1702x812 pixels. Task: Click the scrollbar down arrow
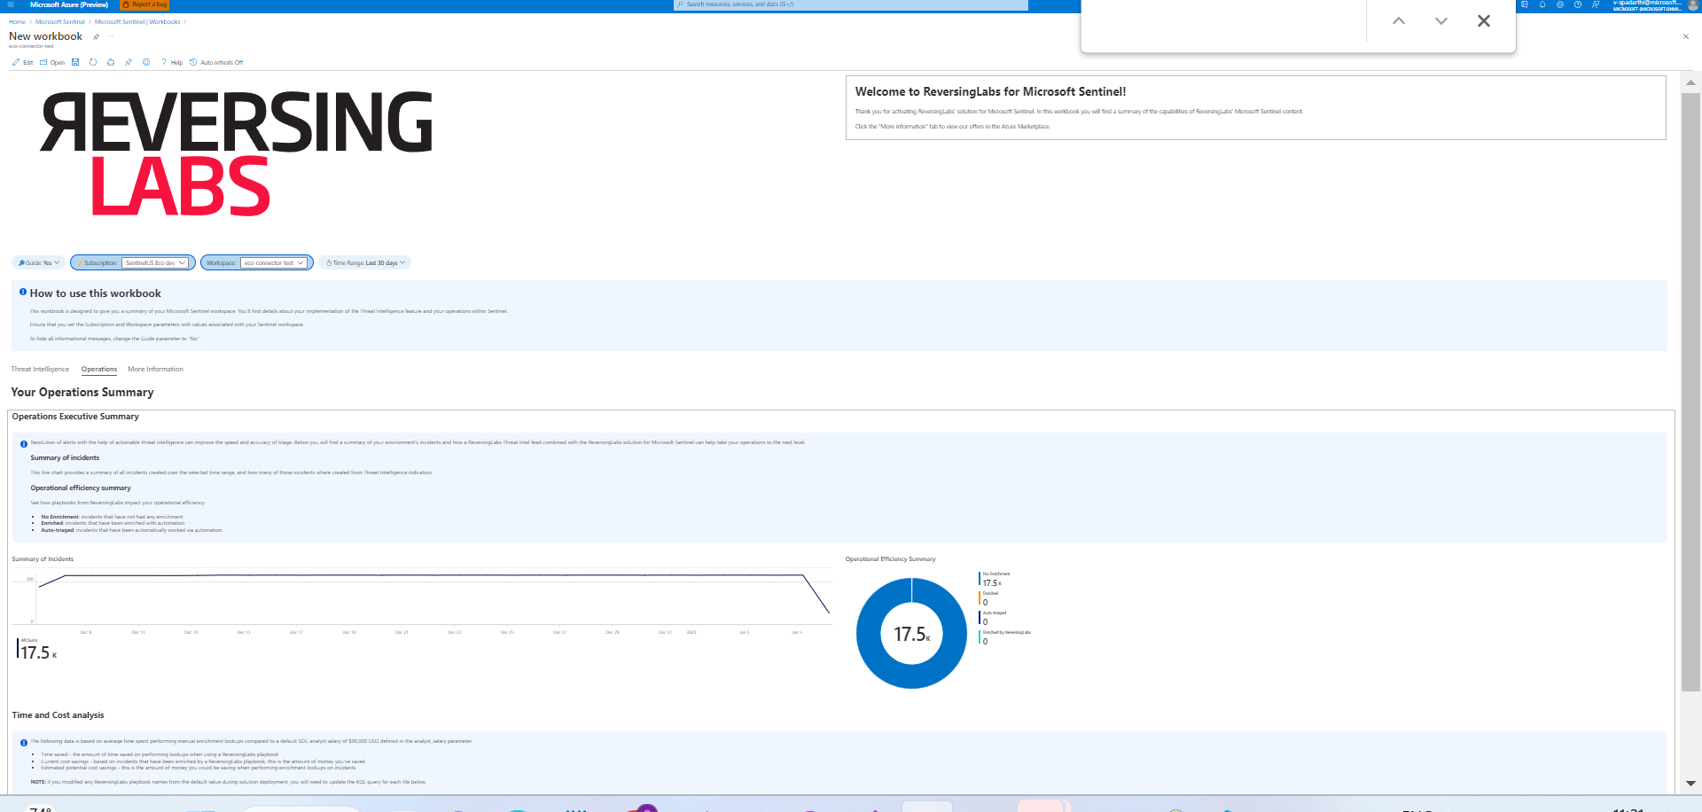tap(1690, 784)
